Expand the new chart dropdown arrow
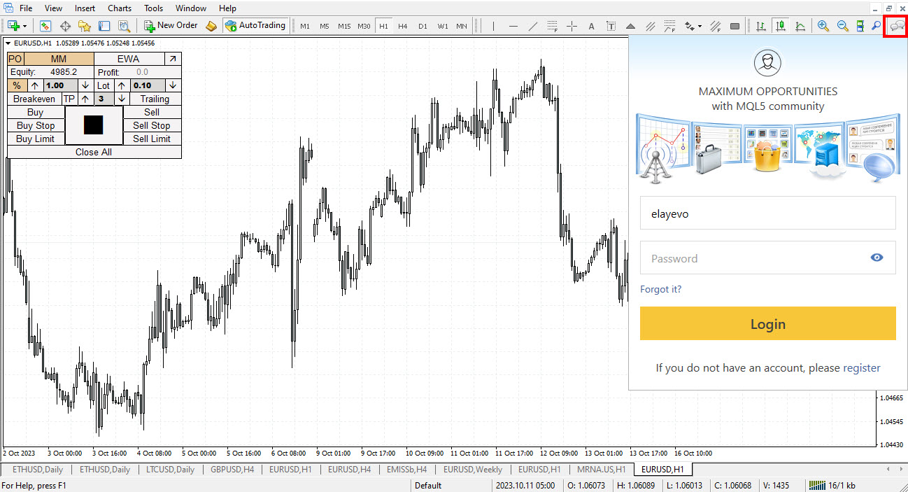This screenshot has width=908, height=492. tap(25, 26)
